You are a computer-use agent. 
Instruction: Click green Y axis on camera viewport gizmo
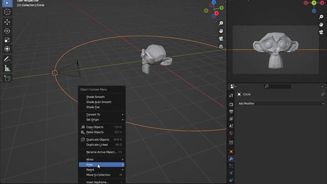pyautogui.click(x=314, y=3)
